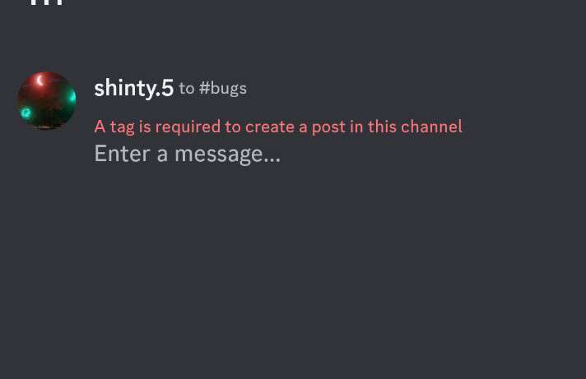
Task: Click the green glow on avatar's right edge
Action: (72, 98)
